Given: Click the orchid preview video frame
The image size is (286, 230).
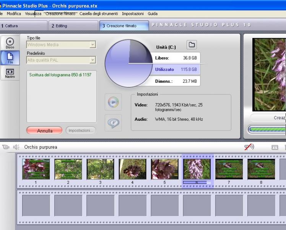Looking at the screenshot, I should [x=269, y=75].
